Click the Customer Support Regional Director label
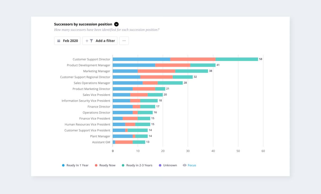The width and height of the screenshot is (321, 194). [85, 77]
